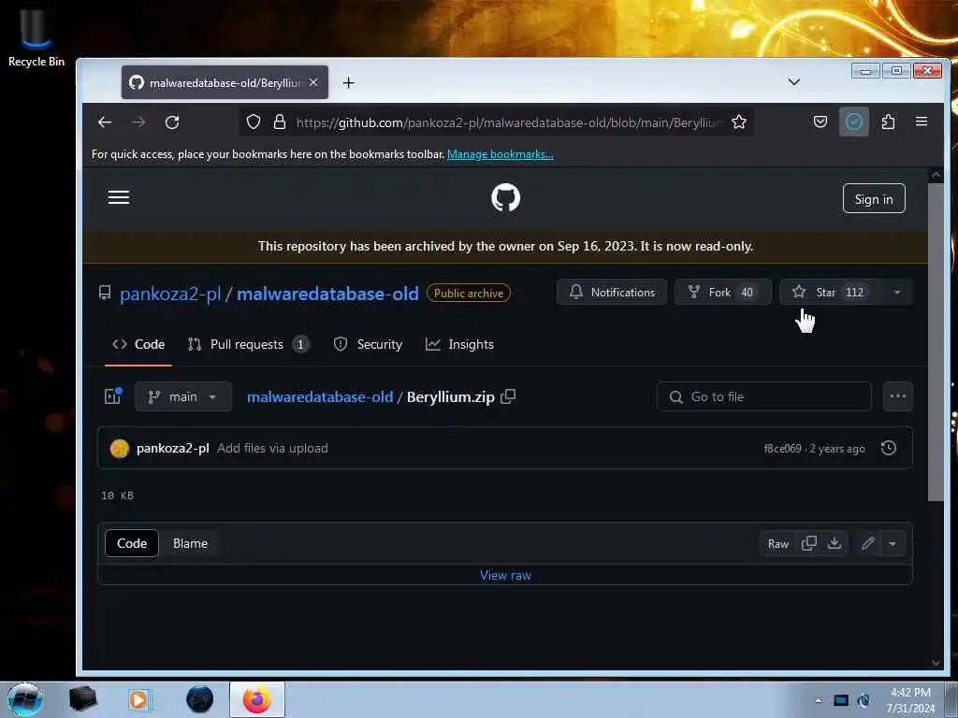
Task: Navigate to malwaredatabase-old breadcrumb link
Action: 320,396
